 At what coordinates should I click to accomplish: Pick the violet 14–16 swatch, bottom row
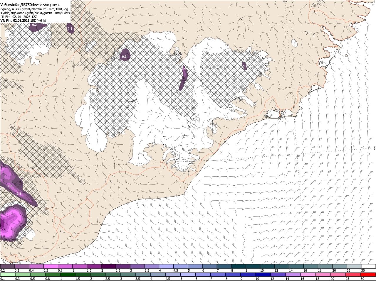(293, 275)
